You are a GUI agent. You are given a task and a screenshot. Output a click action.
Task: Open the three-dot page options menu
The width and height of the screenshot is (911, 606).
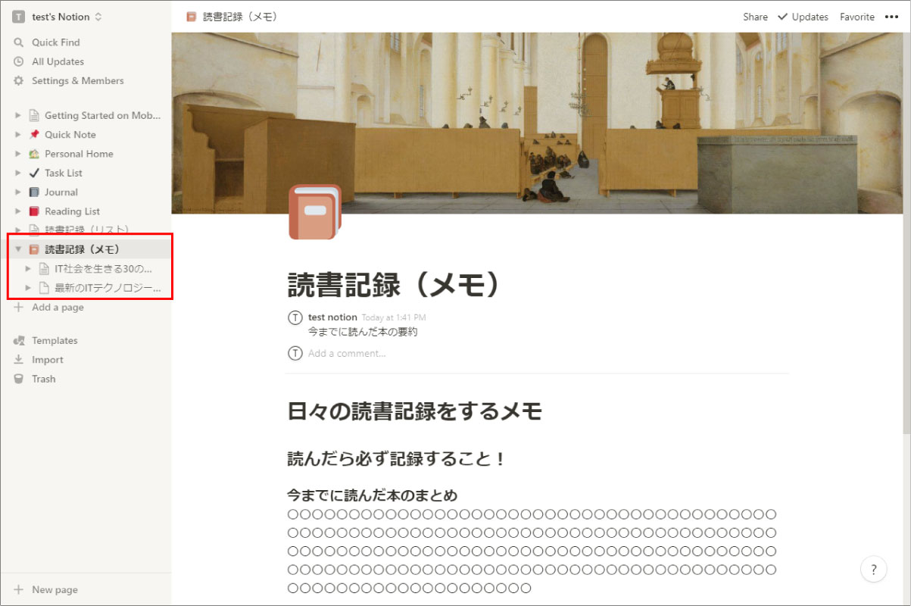coord(891,17)
